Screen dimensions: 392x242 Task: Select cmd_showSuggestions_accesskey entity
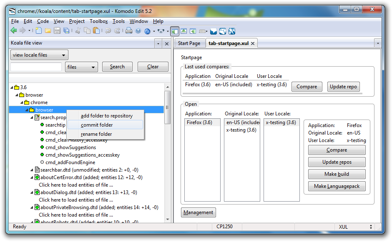click(x=83, y=155)
